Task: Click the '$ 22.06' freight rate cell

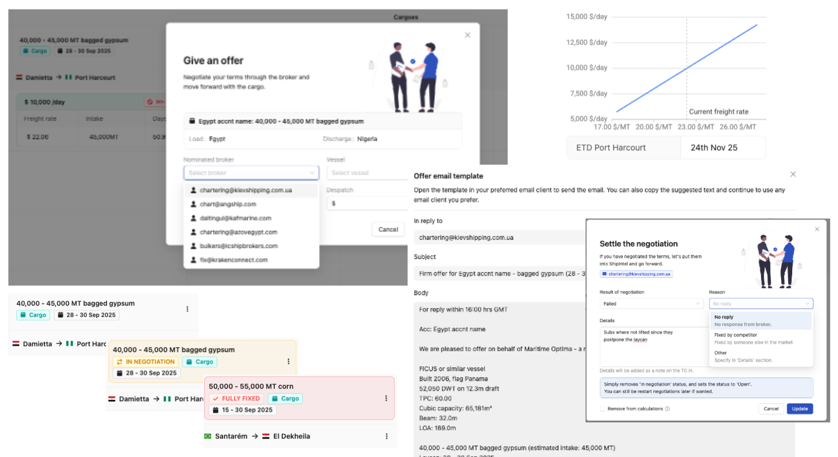Action: coord(38,137)
